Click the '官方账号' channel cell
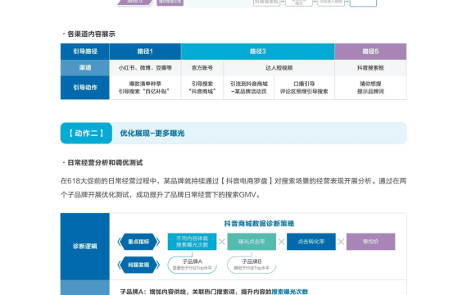Screen dimensions: 467x295 pos(202,68)
